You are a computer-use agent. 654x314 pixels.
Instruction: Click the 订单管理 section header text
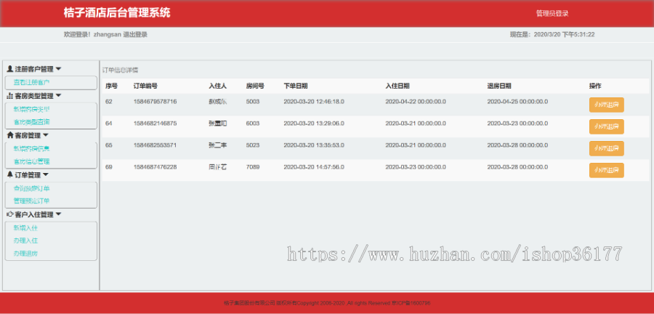(28, 174)
